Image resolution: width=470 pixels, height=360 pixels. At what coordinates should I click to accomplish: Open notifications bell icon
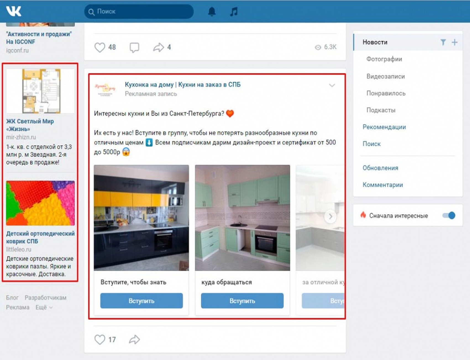point(212,12)
